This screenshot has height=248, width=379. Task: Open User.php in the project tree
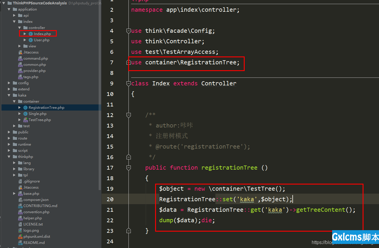point(42,40)
